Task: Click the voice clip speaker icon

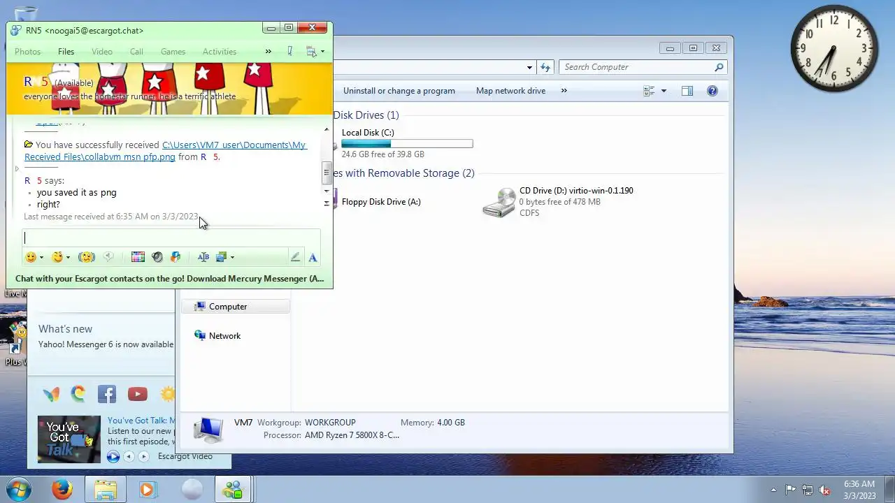Action: click(x=108, y=257)
